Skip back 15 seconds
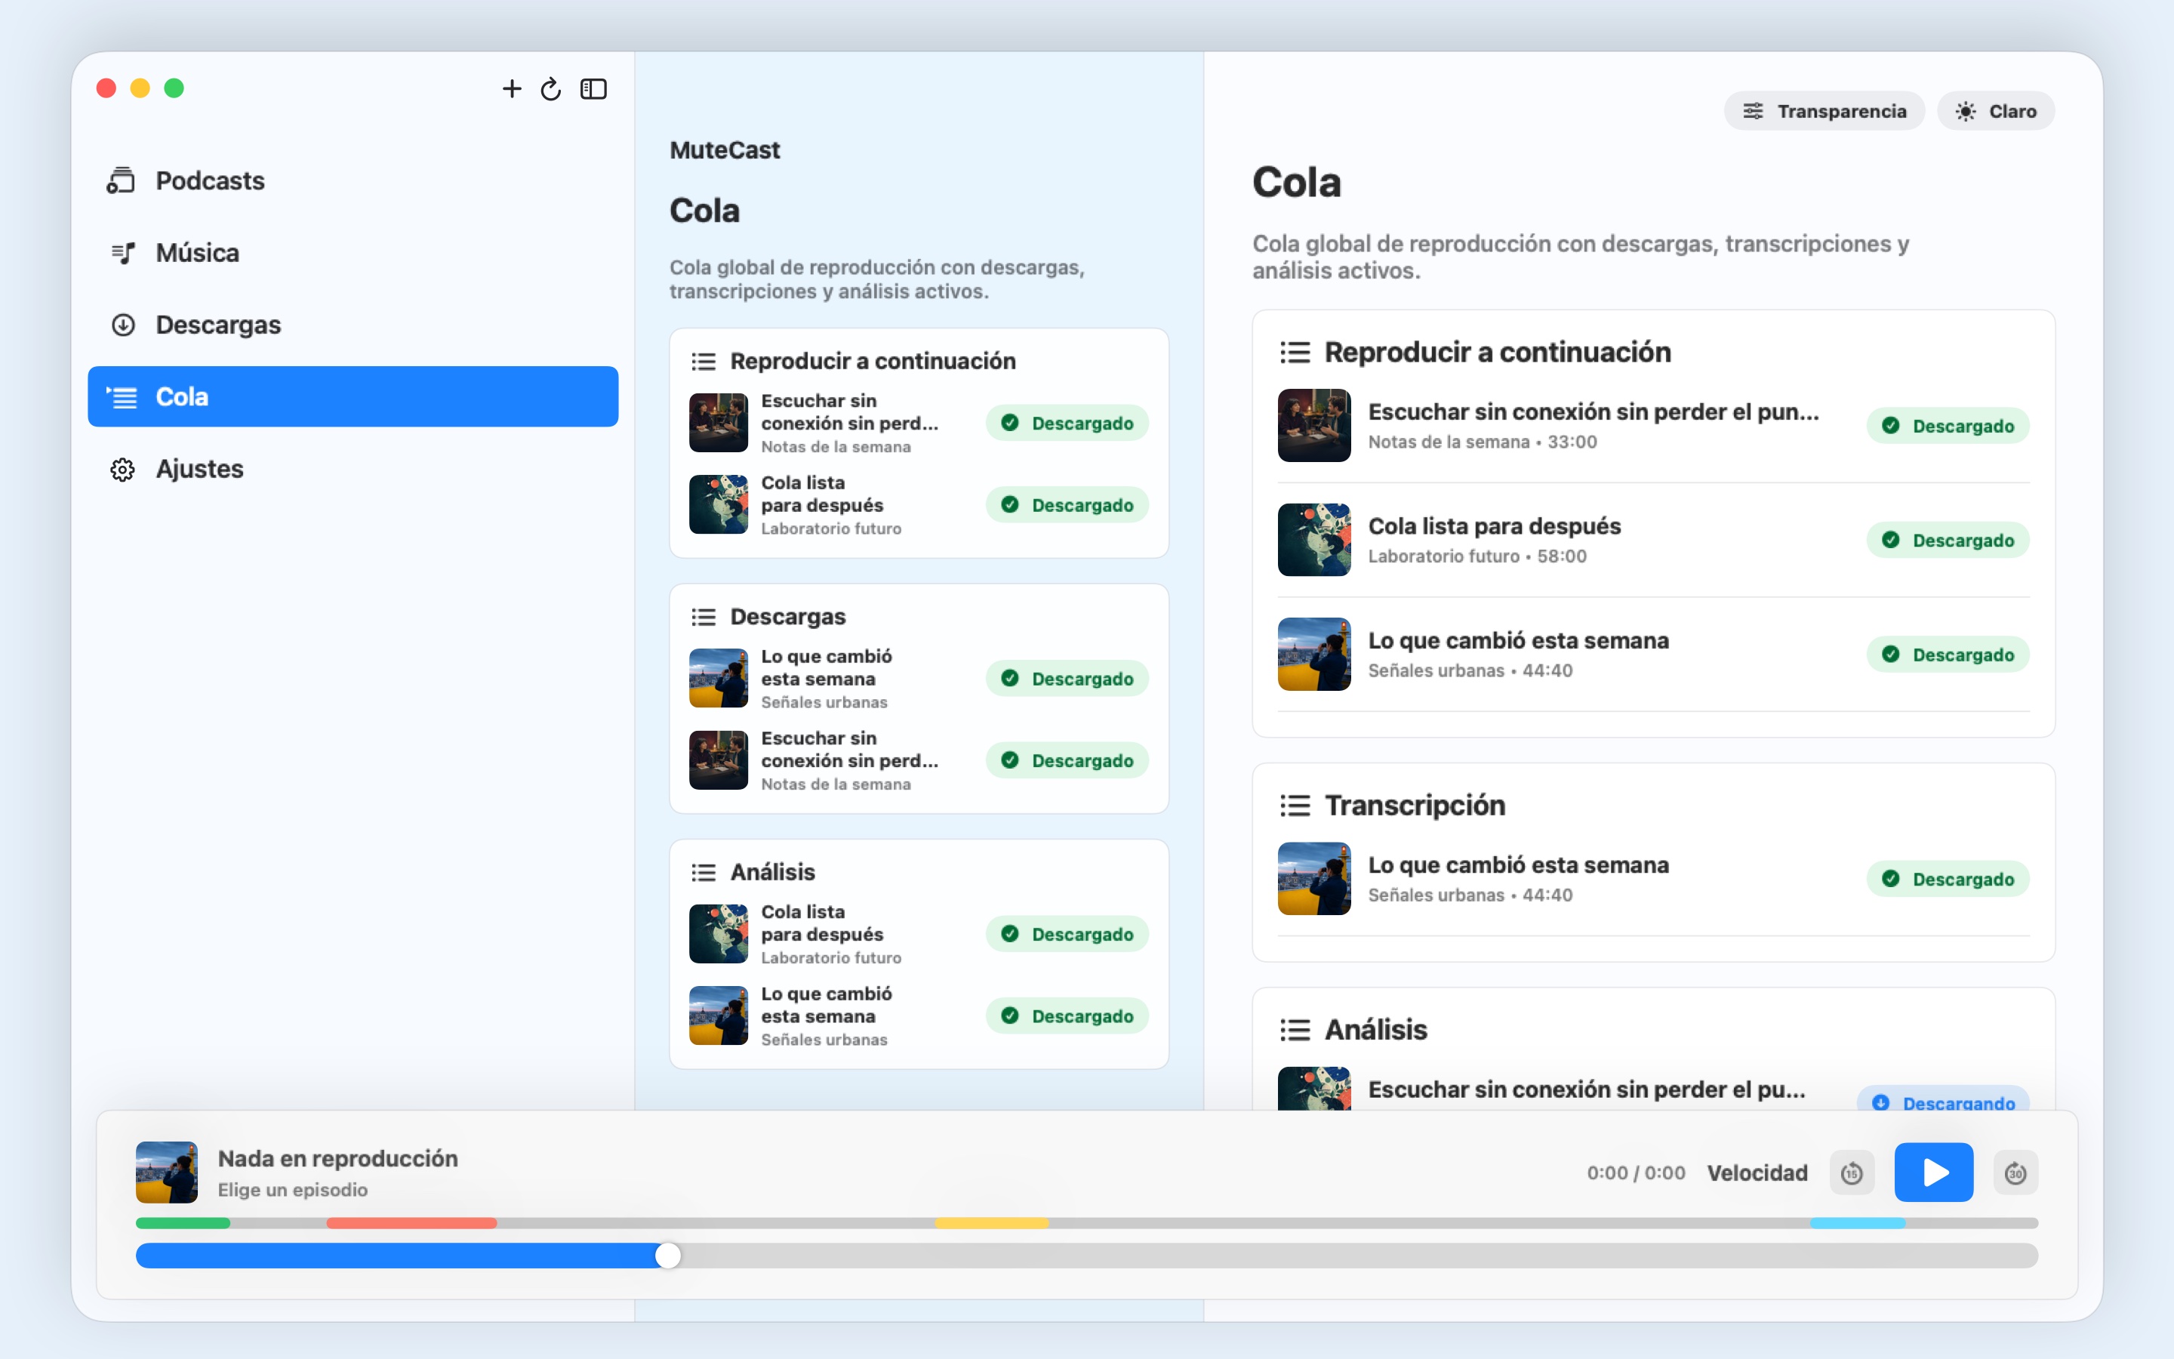This screenshot has height=1359, width=2174. tap(1852, 1172)
